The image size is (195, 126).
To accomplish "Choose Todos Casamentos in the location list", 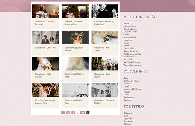I will click(133, 65).
